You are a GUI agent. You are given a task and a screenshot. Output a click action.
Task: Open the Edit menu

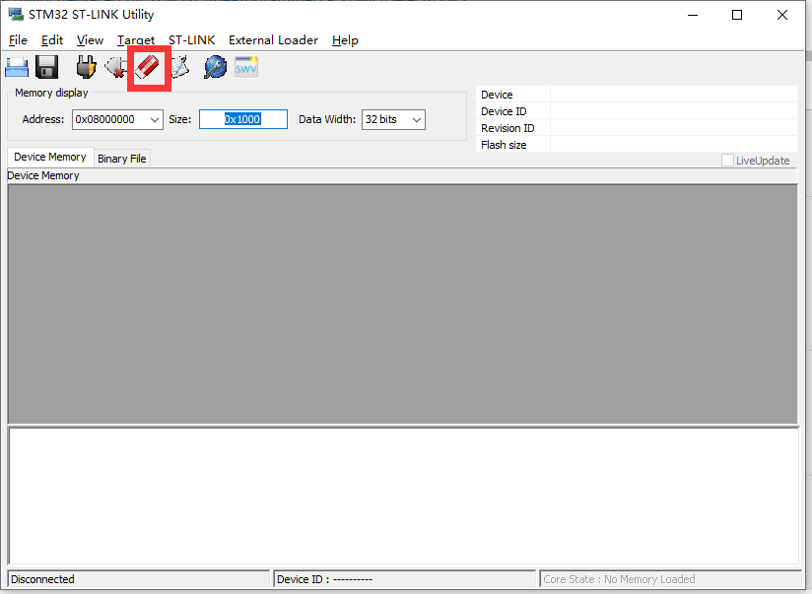click(52, 39)
